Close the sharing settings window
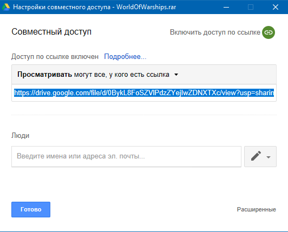Screen dimensions: 288x232 pyautogui.click(x=276, y=7)
